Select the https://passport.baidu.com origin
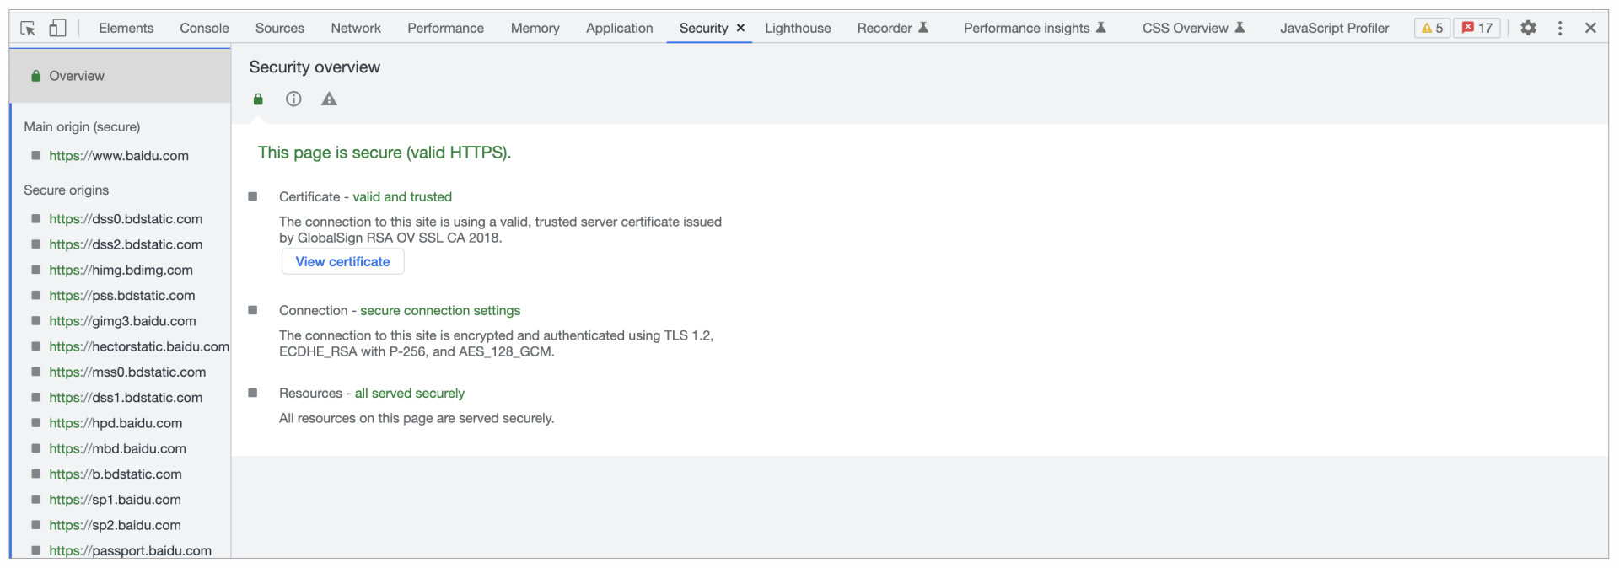The width and height of the screenshot is (1619, 568). [x=130, y=550]
